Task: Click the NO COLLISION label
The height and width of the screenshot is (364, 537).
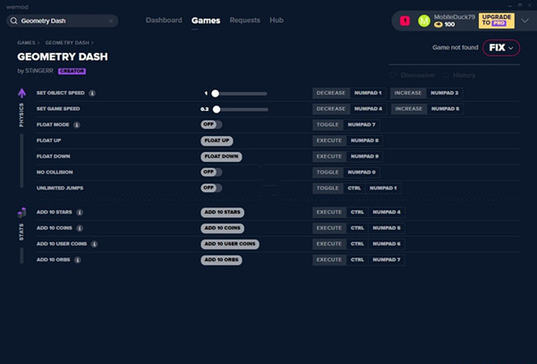Action: (55, 172)
